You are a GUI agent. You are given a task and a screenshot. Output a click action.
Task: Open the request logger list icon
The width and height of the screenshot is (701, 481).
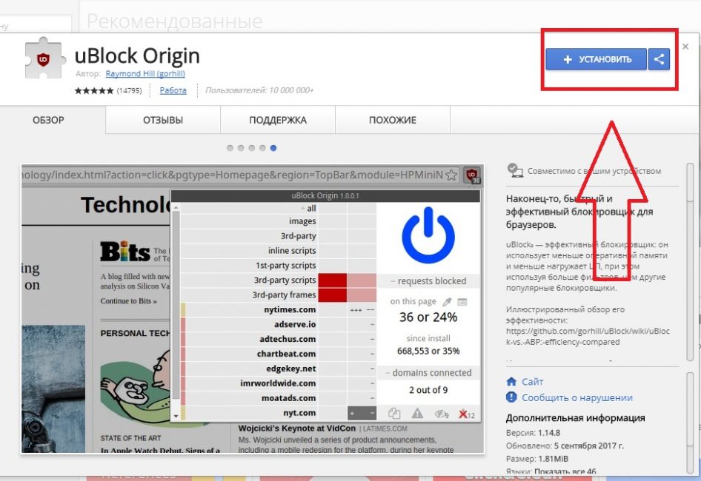point(462,302)
